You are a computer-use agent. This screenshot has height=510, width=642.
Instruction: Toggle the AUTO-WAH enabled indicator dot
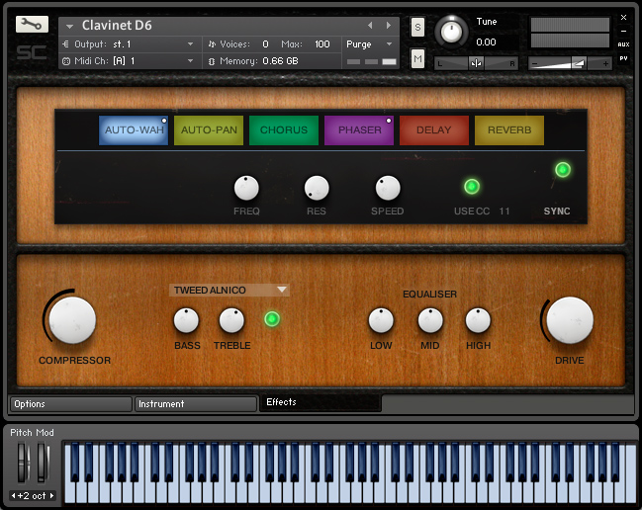click(x=164, y=121)
